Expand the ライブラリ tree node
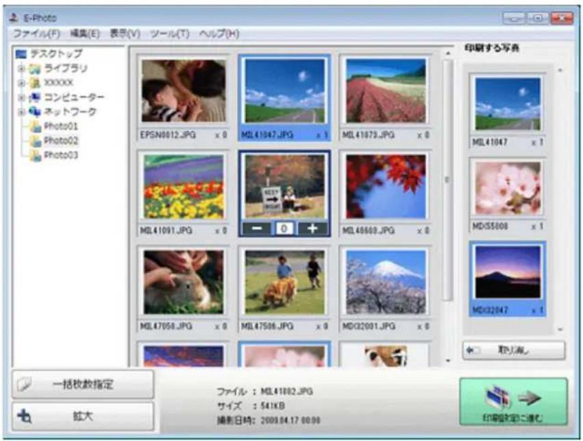 pos(21,69)
